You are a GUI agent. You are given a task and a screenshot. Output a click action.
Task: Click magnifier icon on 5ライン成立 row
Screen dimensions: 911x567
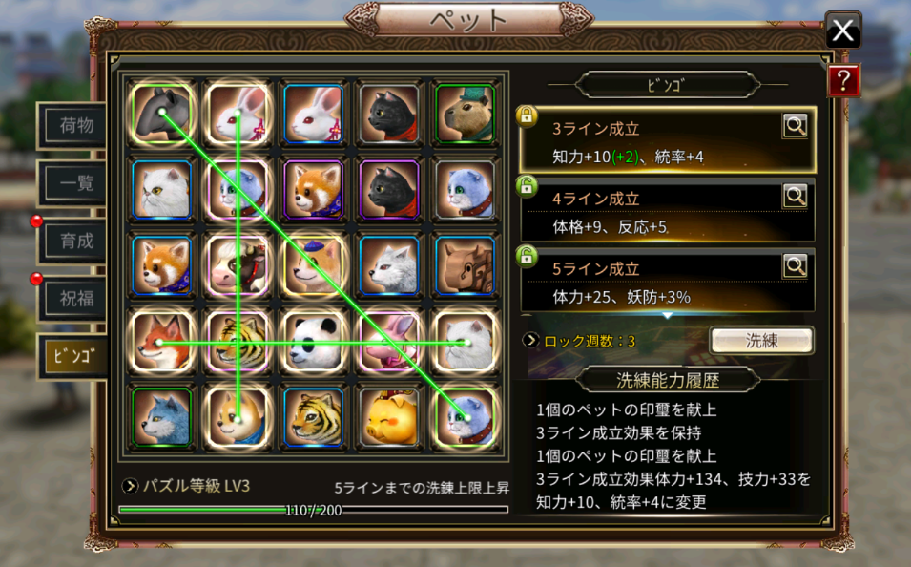795,266
